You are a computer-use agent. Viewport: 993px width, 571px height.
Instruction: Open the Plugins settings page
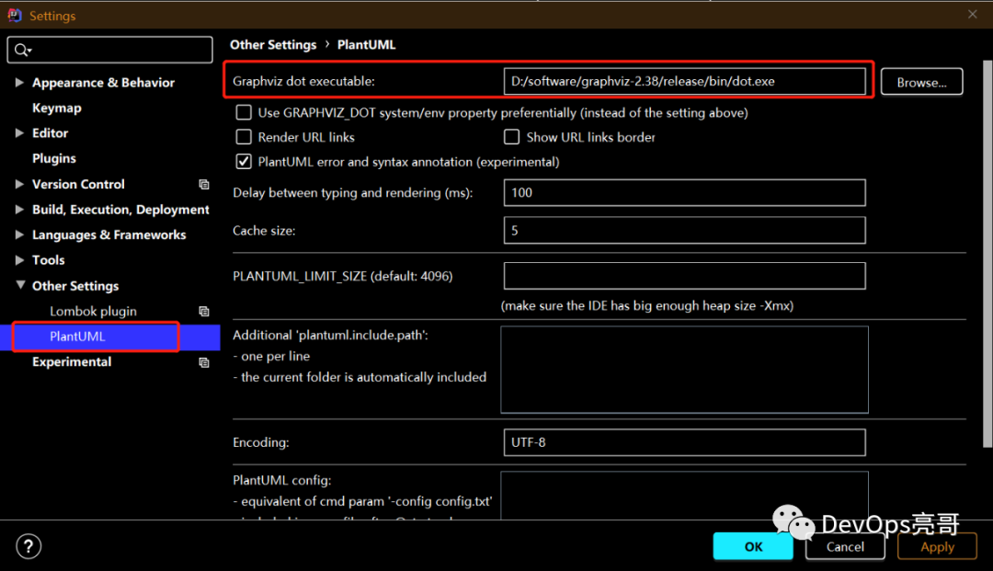[x=54, y=158]
